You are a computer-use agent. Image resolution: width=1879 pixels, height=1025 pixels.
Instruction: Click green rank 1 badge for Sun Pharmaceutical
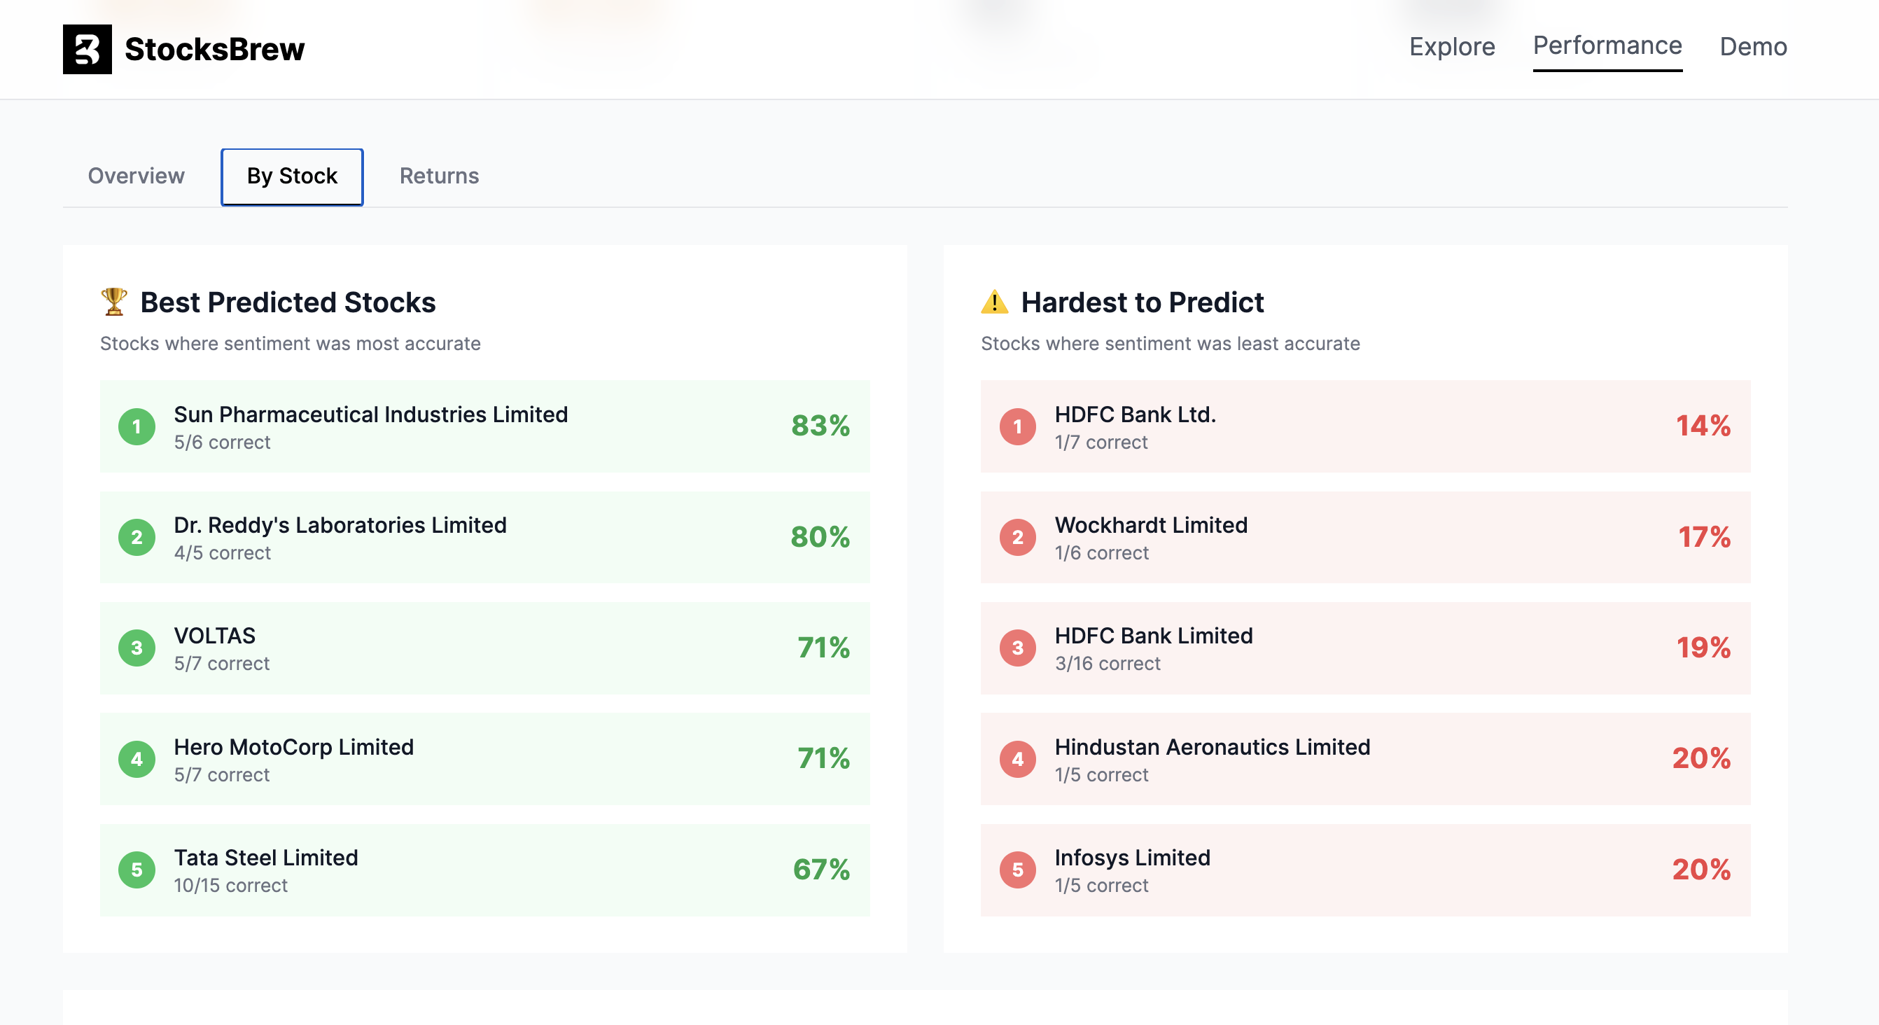point(137,427)
